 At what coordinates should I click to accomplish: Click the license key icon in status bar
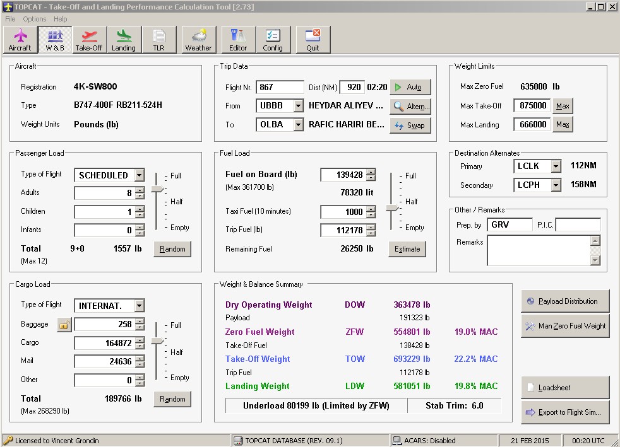click(8, 441)
